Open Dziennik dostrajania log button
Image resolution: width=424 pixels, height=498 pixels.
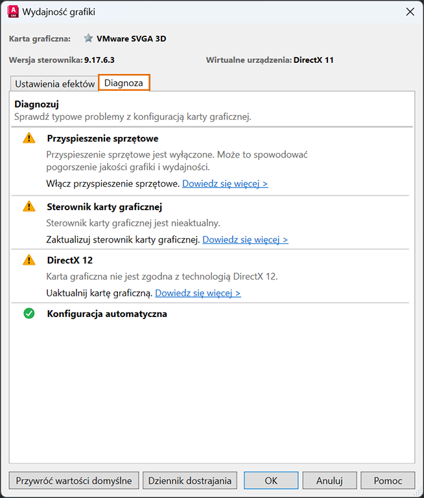189,480
